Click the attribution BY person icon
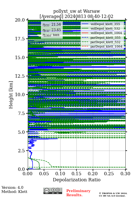This screenshot has width=132, height=199. pos(53,190)
